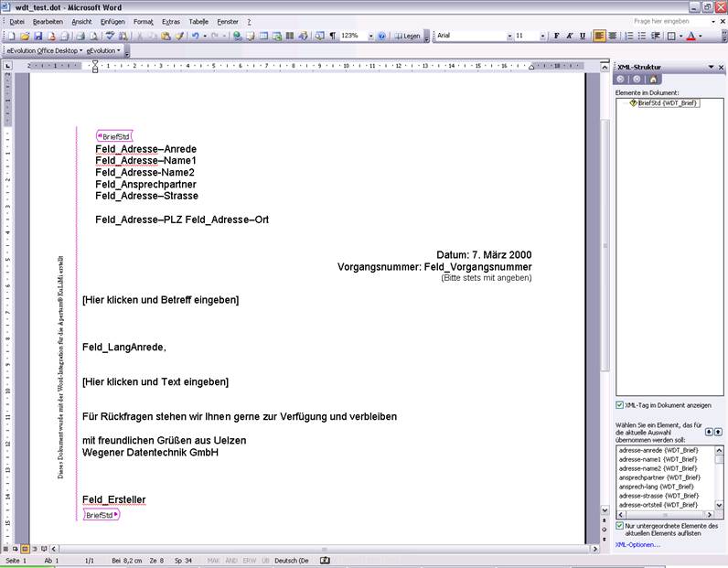This screenshot has width=728, height=568.
Task: Insert hyperlink globe icon
Action: [x=237, y=36]
